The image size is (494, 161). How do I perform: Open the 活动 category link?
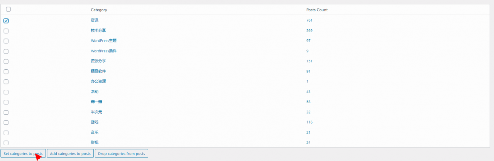95,92
